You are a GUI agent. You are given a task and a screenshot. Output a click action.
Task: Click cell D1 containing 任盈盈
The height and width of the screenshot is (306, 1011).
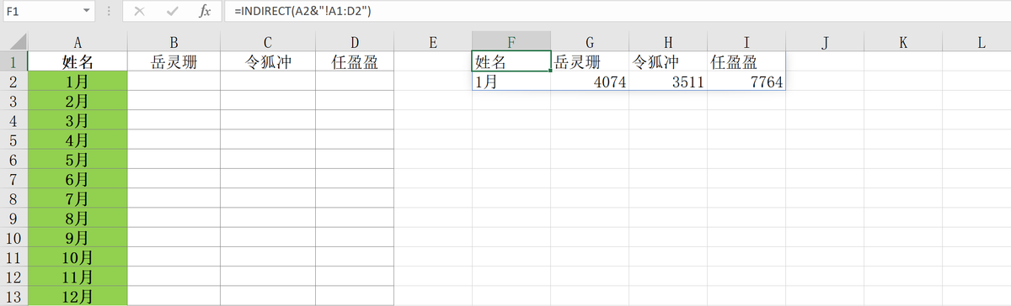pyautogui.click(x=355, y=61)
